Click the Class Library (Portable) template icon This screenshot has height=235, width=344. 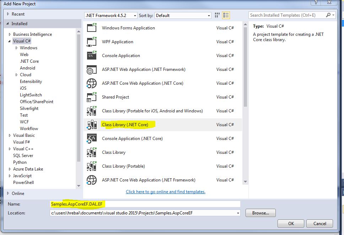point(92,166)
